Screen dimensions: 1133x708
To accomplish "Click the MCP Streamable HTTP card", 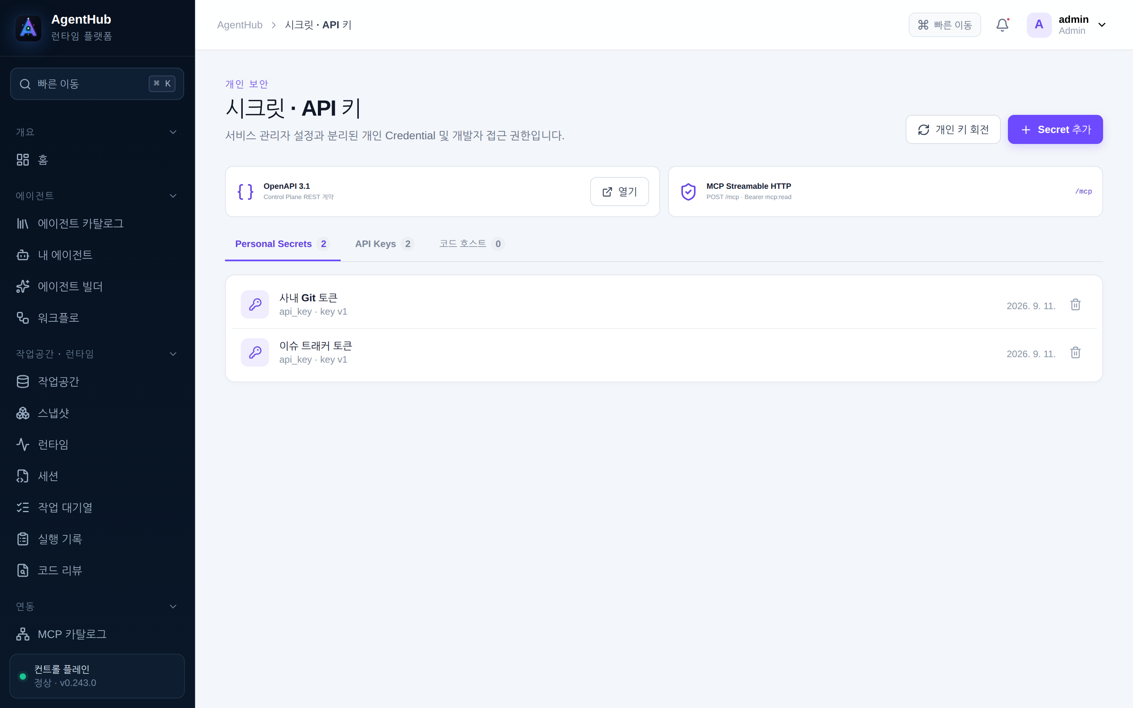I will click(885, 192).
